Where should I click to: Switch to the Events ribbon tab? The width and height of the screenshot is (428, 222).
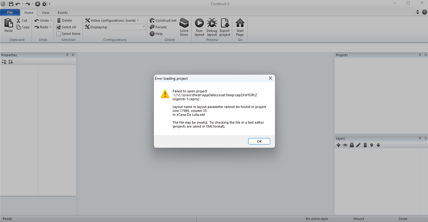(x=63, y=13)
